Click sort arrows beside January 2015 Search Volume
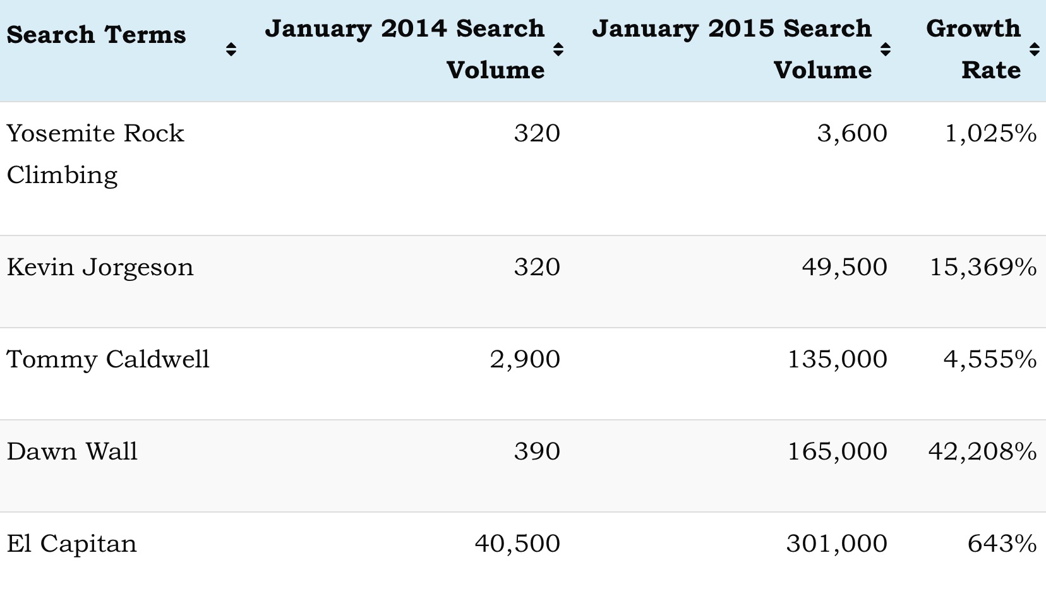Viewport: 1046px width, 601px height. click(886, 49)
